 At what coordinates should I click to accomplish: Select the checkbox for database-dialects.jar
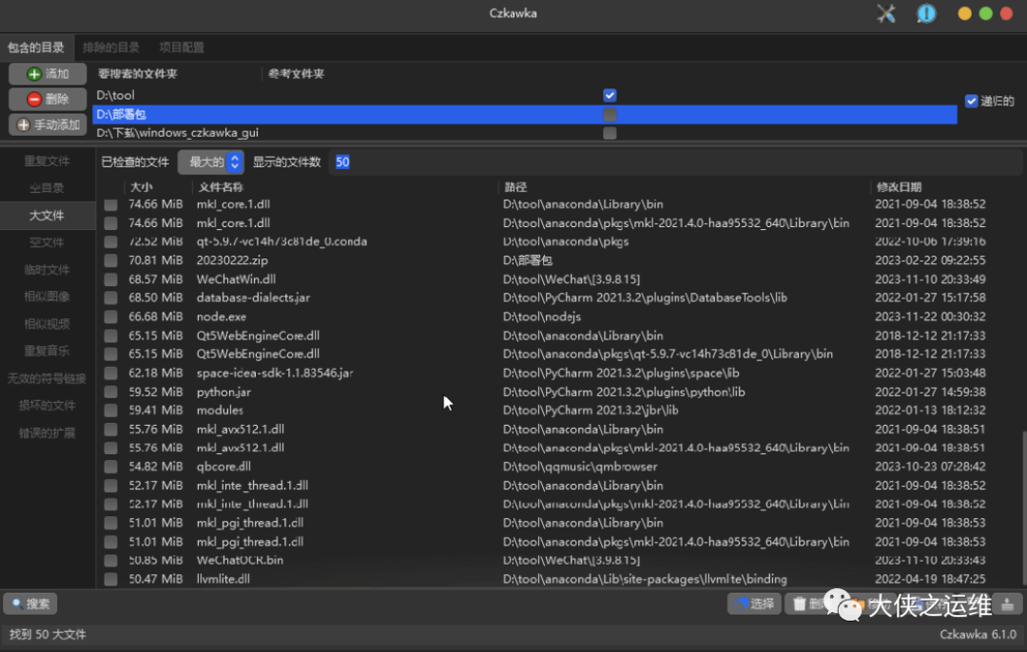coord(110,297)
